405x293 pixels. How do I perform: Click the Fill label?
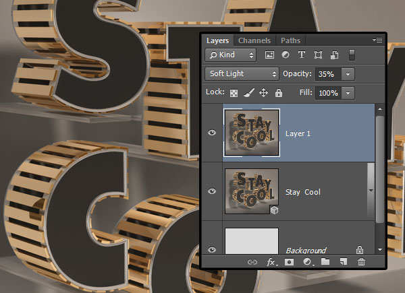(x=306, y=92)
